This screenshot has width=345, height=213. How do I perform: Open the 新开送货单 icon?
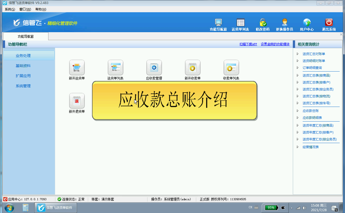[x=77, y=68]
